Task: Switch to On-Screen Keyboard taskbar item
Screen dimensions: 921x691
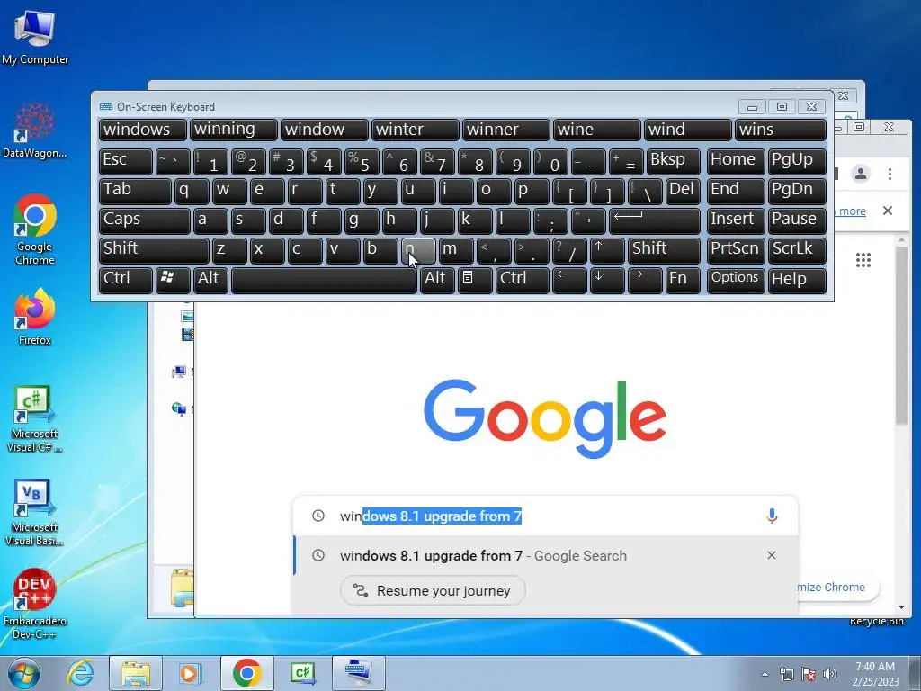Action: 359,673
